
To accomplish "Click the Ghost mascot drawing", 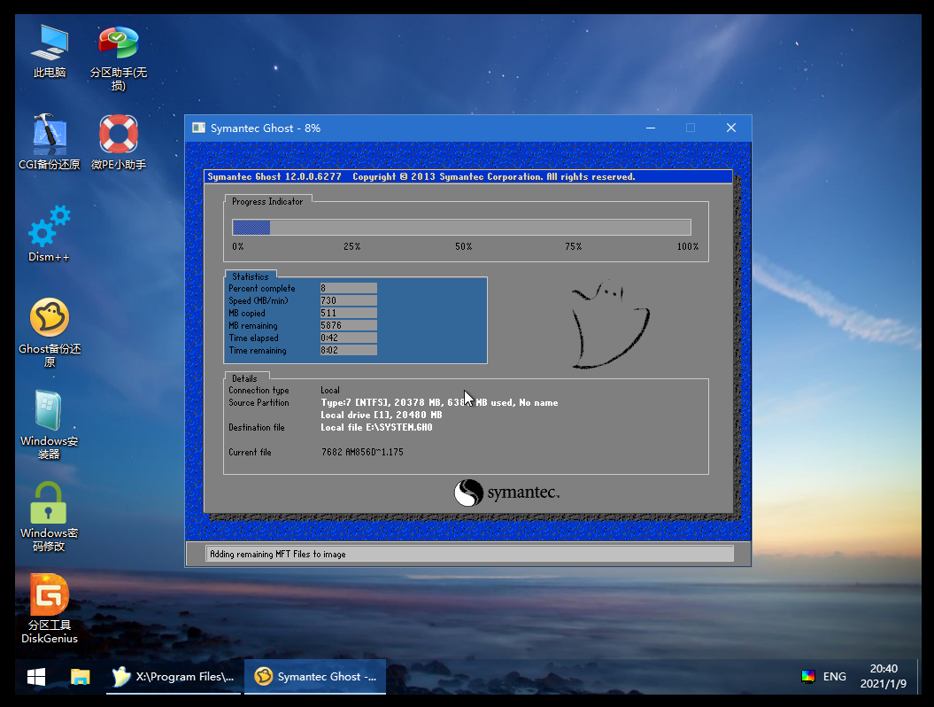I will (610, 325).
